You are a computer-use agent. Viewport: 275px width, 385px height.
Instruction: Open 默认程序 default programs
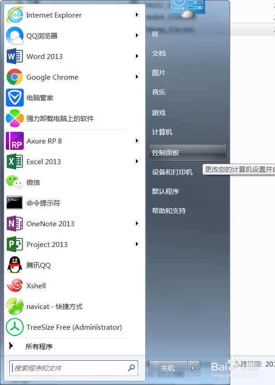(166, 191)
